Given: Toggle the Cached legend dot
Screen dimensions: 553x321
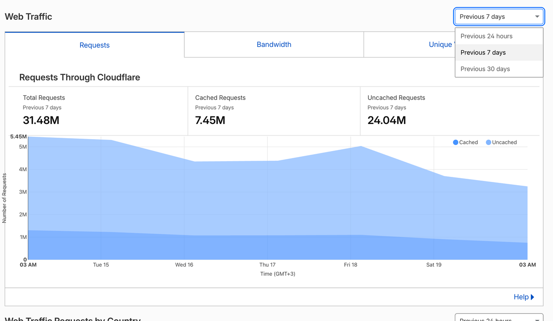Looking at the screenshot, I should click(456, 142).
